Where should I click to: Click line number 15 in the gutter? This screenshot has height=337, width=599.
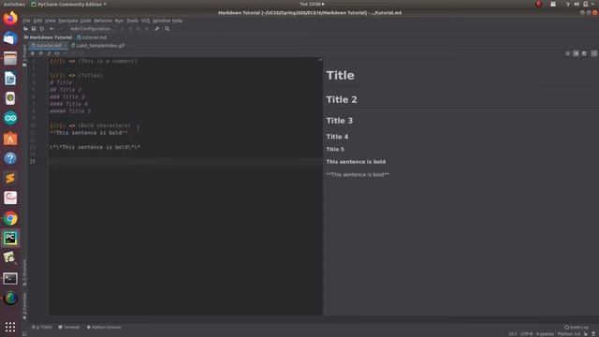click(33, 162)
